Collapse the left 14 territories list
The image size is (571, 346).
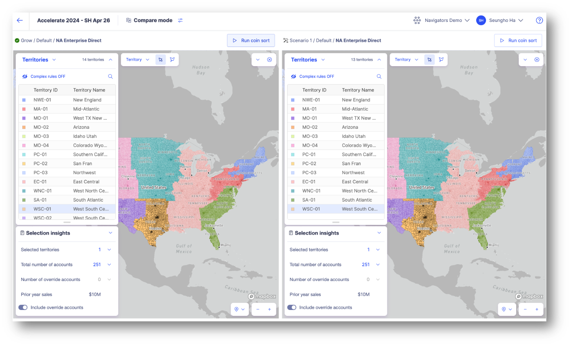click(111, 59)
